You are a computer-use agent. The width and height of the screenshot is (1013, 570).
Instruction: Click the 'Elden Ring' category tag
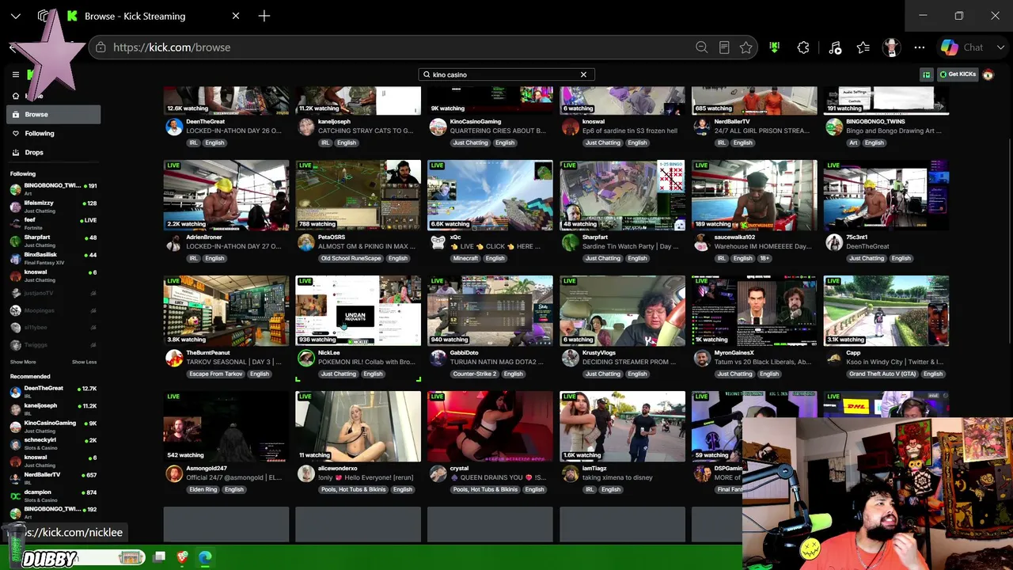pyautogui.click(x=203, y=489)
